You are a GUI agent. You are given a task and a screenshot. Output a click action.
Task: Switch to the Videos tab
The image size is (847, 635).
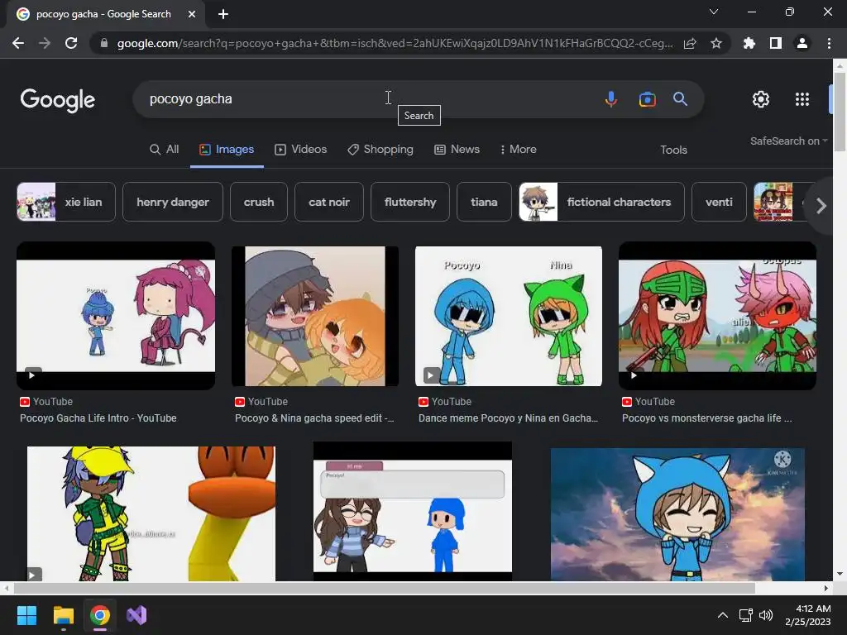coord(301,150)
